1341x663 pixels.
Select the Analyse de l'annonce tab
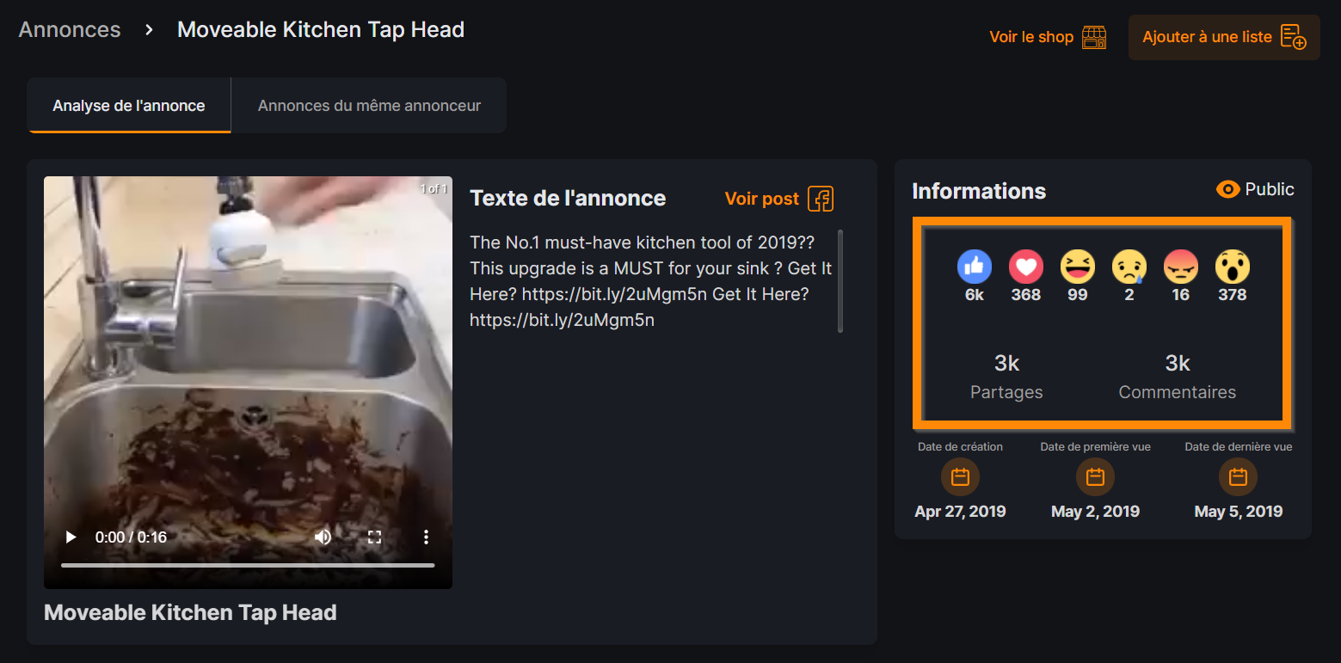click(129, 106)
